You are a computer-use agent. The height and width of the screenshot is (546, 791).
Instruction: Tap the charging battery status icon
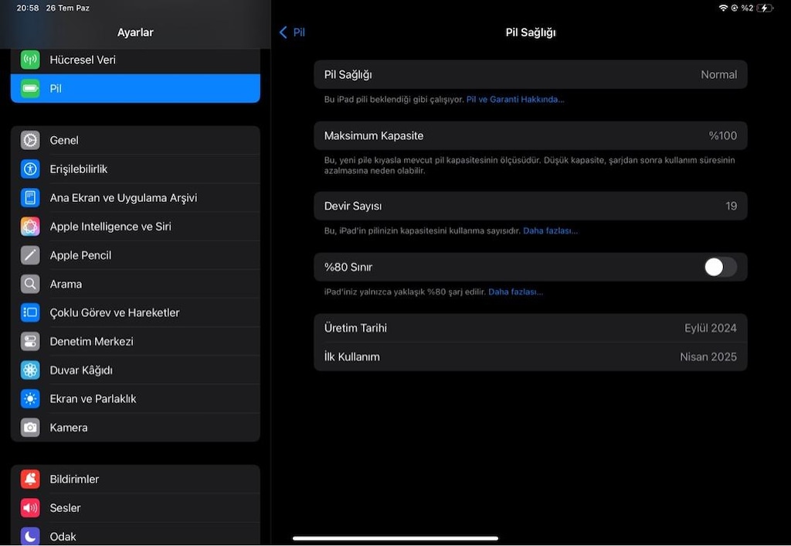pos(765,8)
